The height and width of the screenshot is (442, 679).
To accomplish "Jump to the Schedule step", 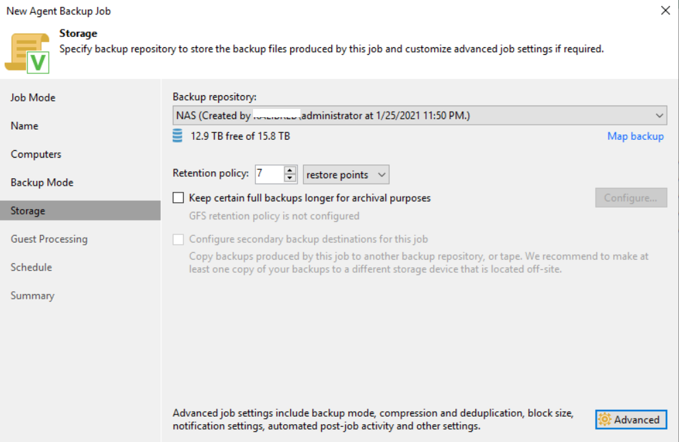I will pos(31,267).
